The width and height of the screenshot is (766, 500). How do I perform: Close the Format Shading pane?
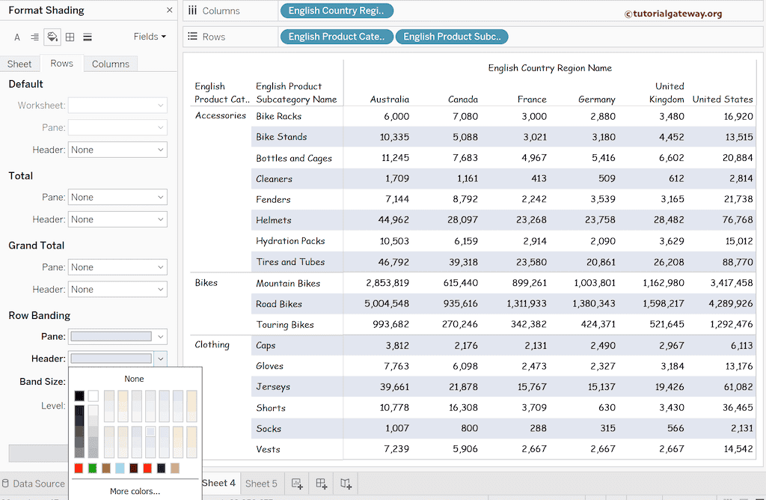169,10
